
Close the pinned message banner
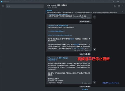point(123,12)
